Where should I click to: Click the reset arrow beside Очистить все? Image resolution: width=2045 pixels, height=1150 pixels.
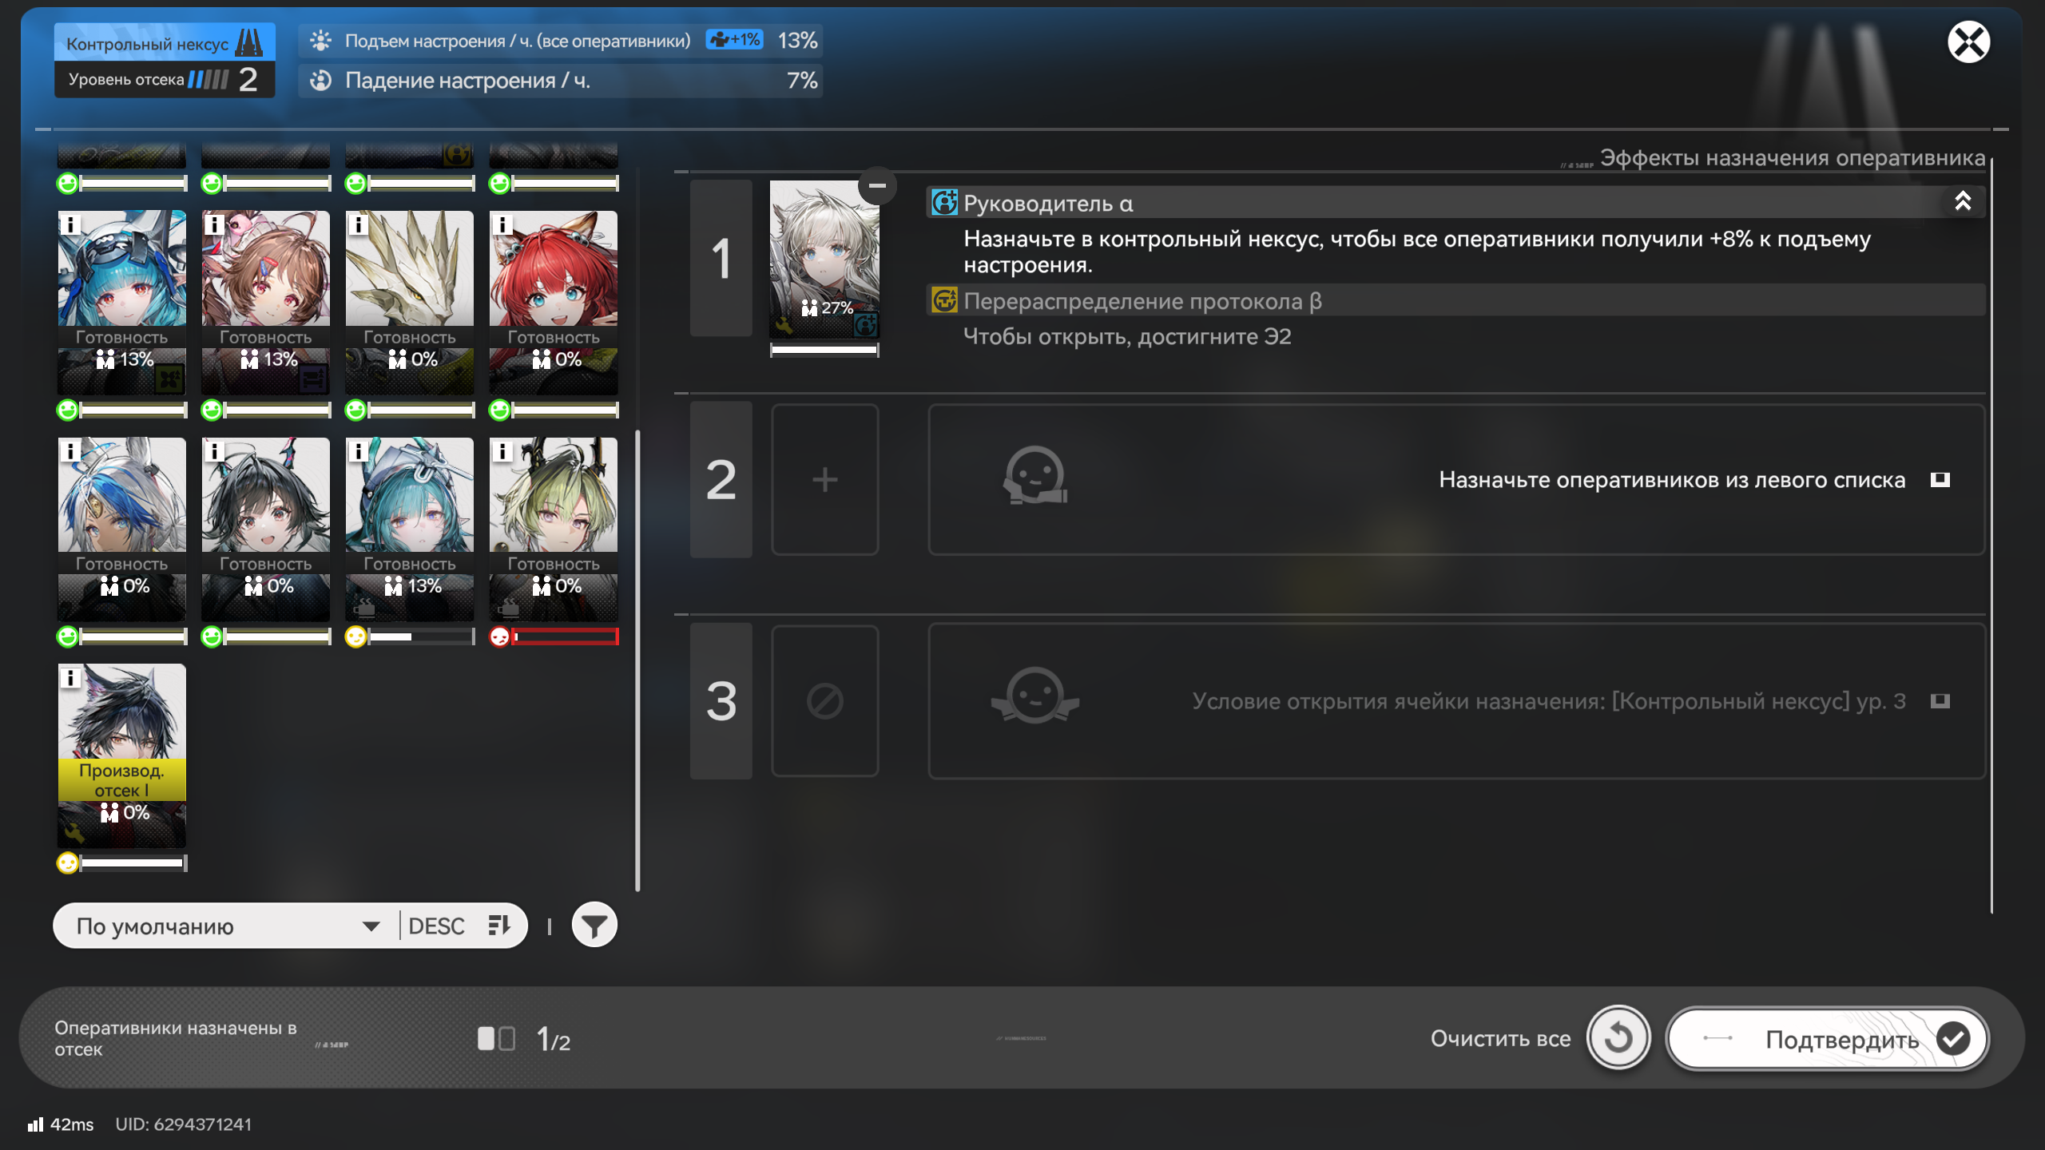pos(1618,1038)
